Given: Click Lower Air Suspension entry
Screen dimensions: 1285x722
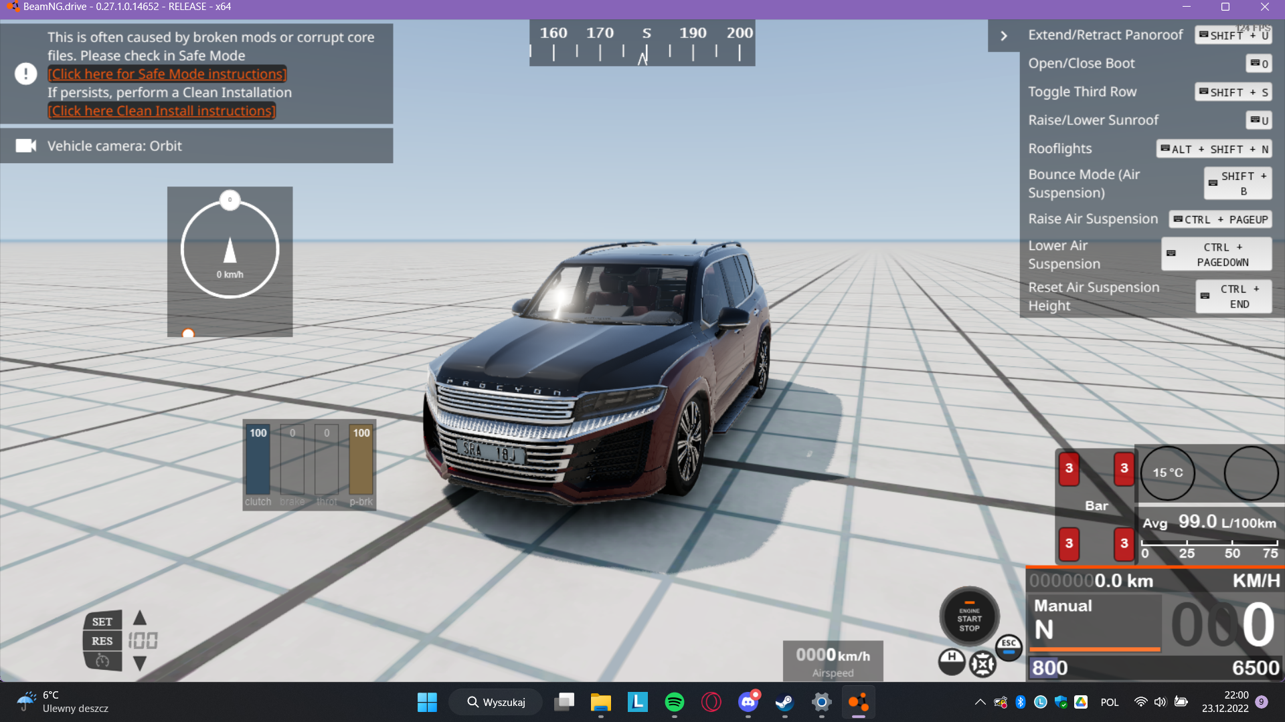Looking at the screenshot, I should 1149,254.
